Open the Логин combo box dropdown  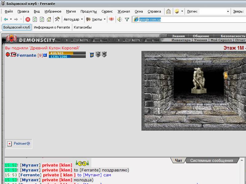tap(228, 11)
